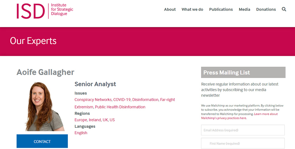The height and width of the screenshot is (149, 295).
Task: Click the ISD logo
Action: (45, 11)
